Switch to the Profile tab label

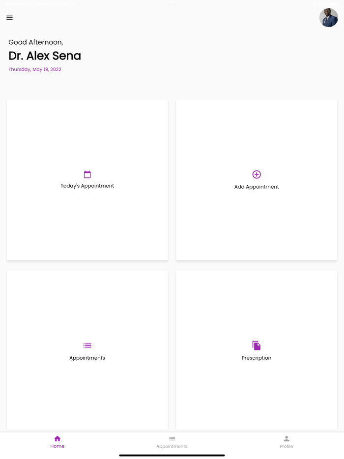pos(287,446)
